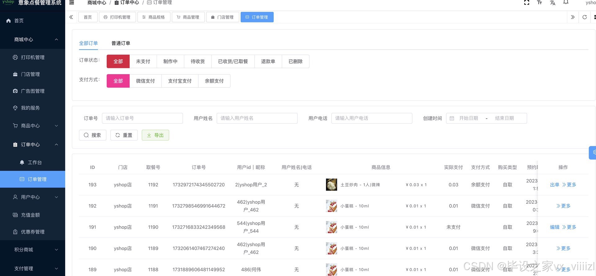
Task: Collapse the 订单中心 sidebar menu
Action: [x=33, y=145]
